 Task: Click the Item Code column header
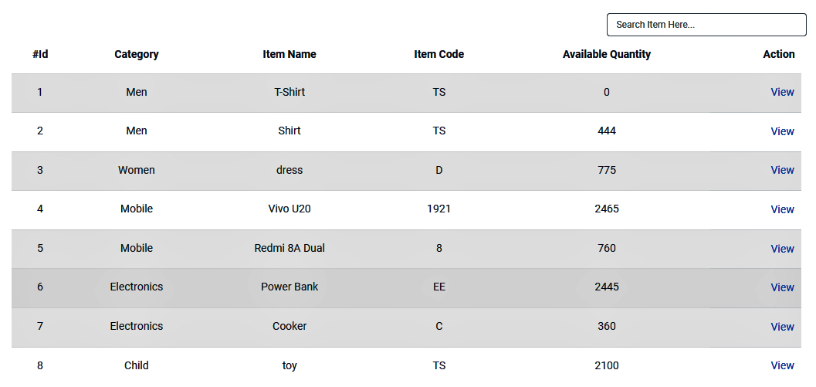(x=439, y=54)
